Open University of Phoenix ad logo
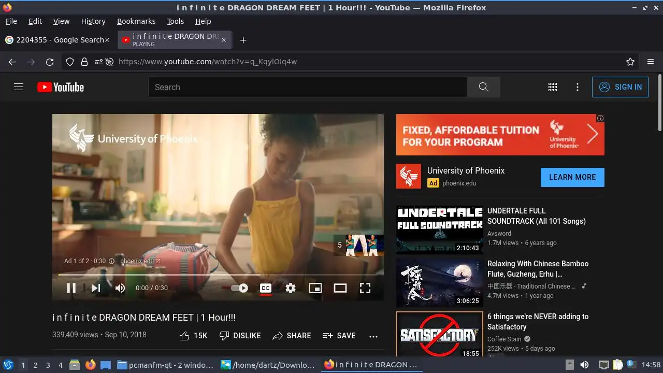The height and width of the screenshot is (373, 663). (x=409, y=176)
